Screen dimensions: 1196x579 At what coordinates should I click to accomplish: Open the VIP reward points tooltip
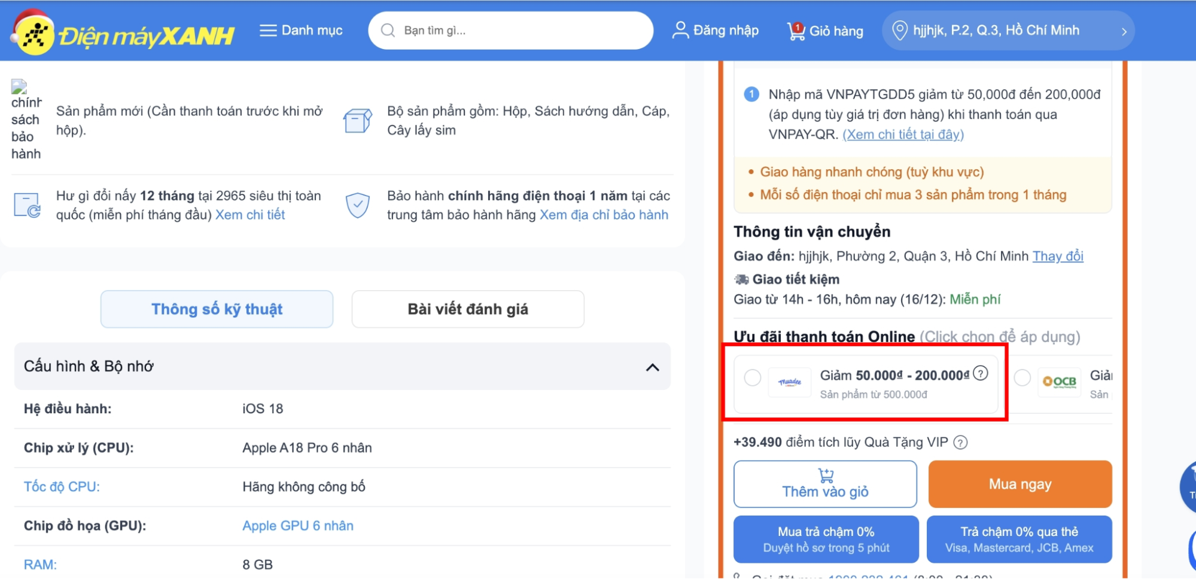tap(961, 443)
